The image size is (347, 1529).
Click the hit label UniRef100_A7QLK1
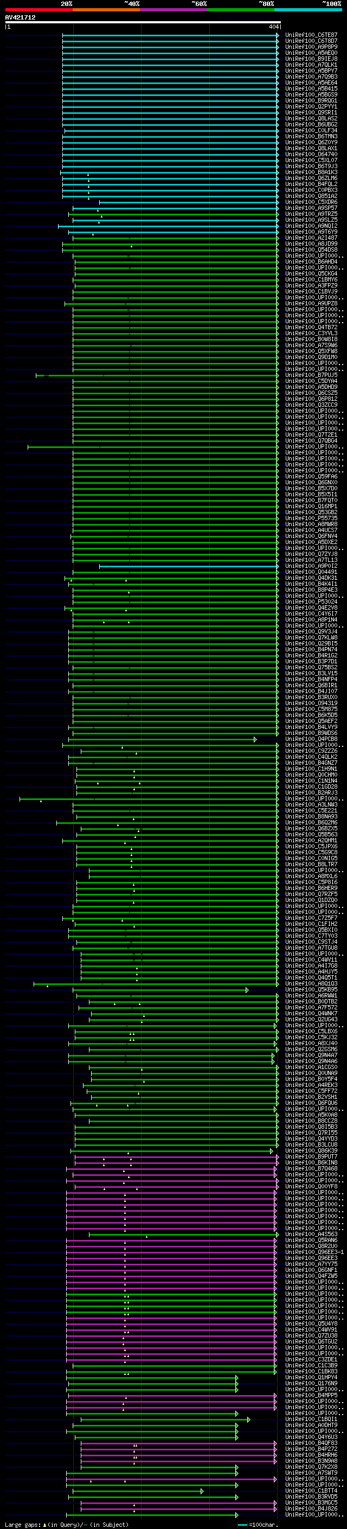pyautogui.click(x=311, y=65)
